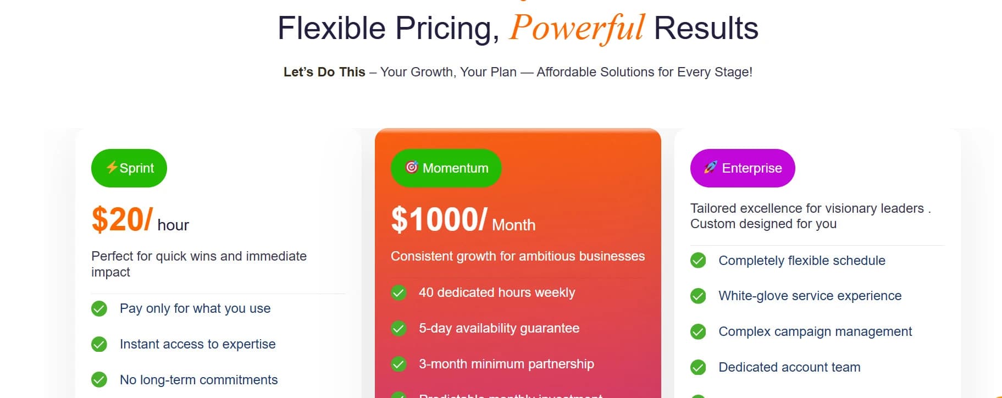Viewport: 1002px width, 398px height.
Task: Click checkmark beside Instant access to expertise
Action: pos(99,345)
